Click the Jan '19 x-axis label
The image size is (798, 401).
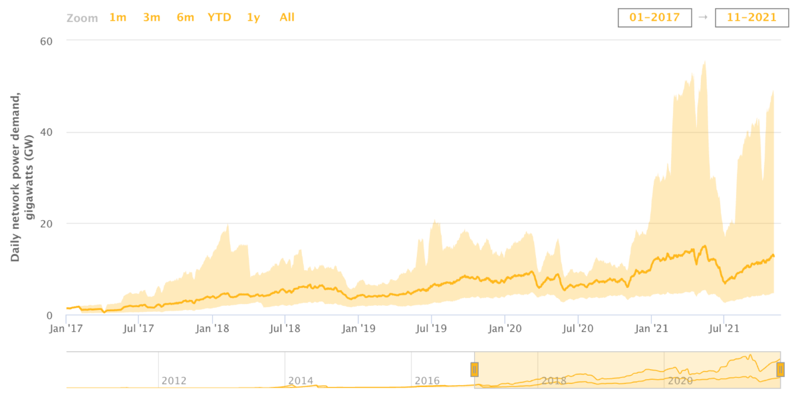click(359, 328)
